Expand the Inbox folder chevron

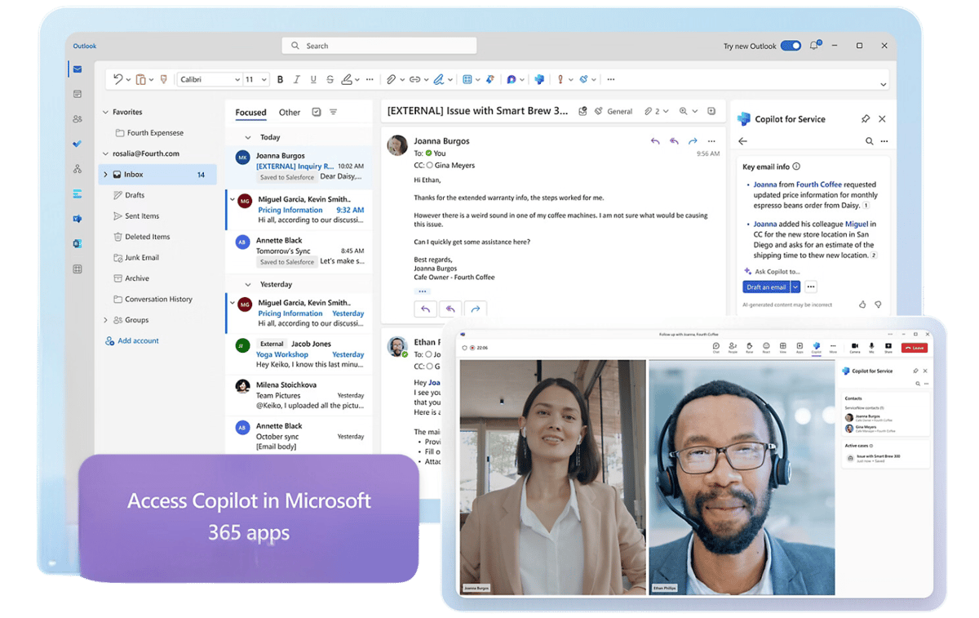click(x=105, y=175)
